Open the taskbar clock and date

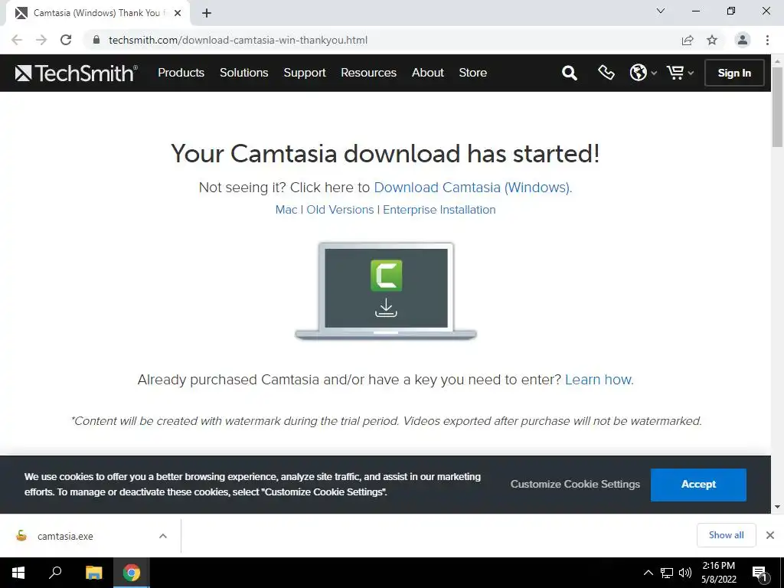718,573
